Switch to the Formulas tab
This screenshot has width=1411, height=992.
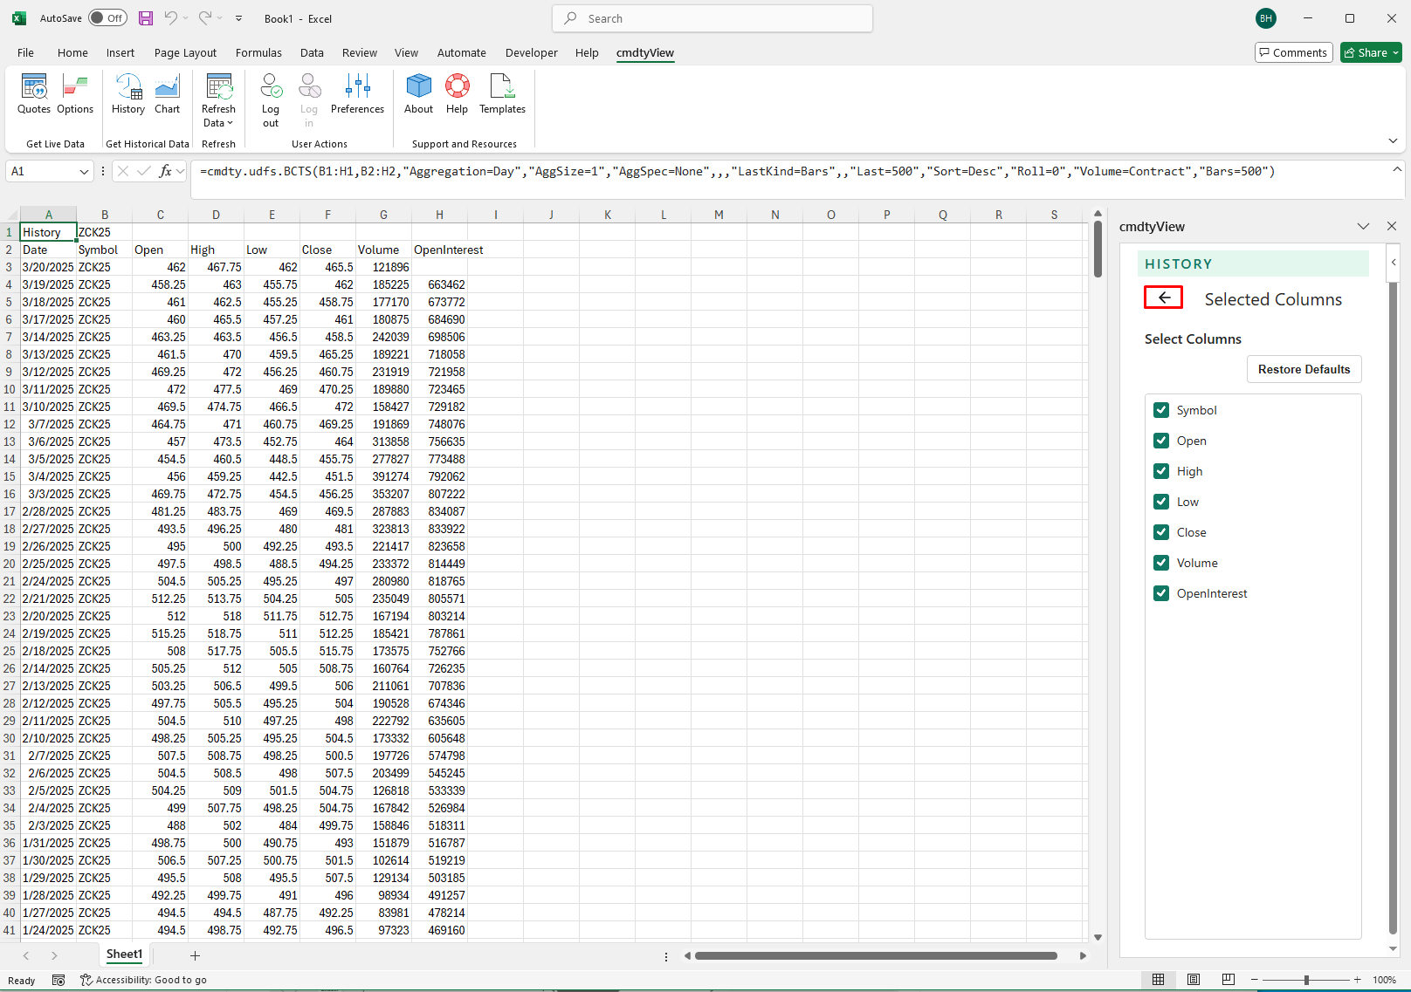point(258,52)
